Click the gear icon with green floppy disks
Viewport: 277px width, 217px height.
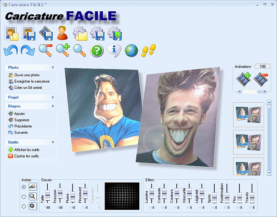pyautogui.click(x=115, y=34)
